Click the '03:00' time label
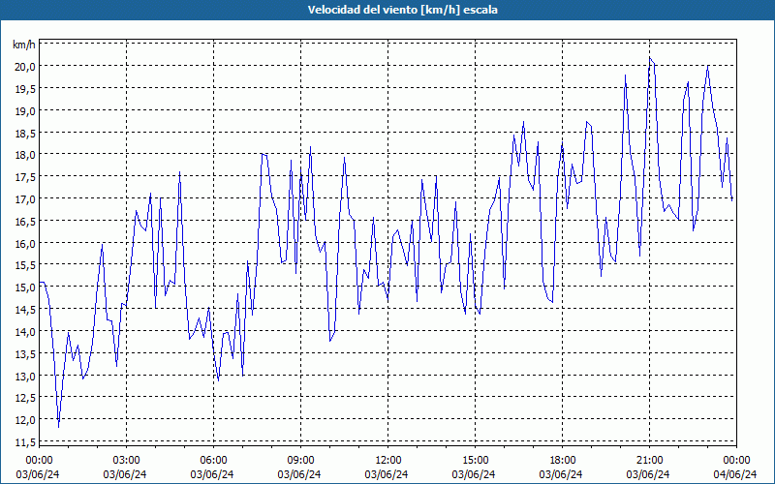Image resolution: width=775 pixels, height=484 pixels. click(126, 461)
